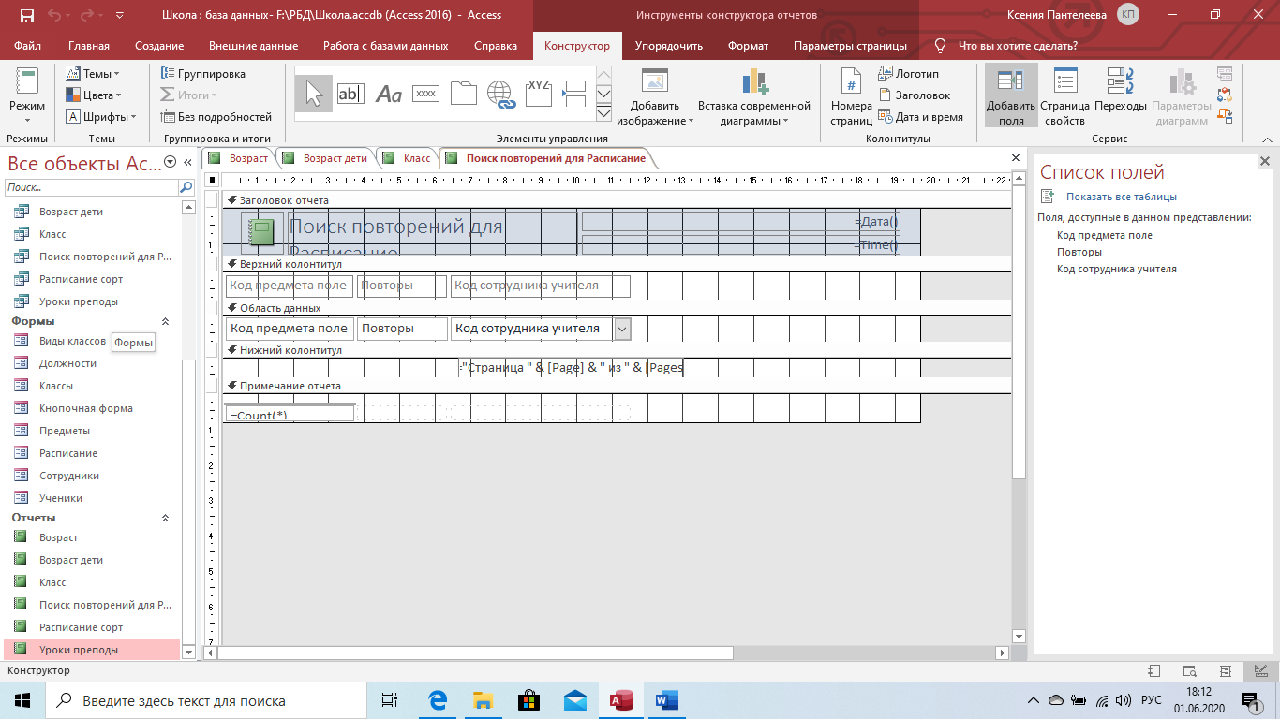Open Страница свойств property sheet

1064,97
